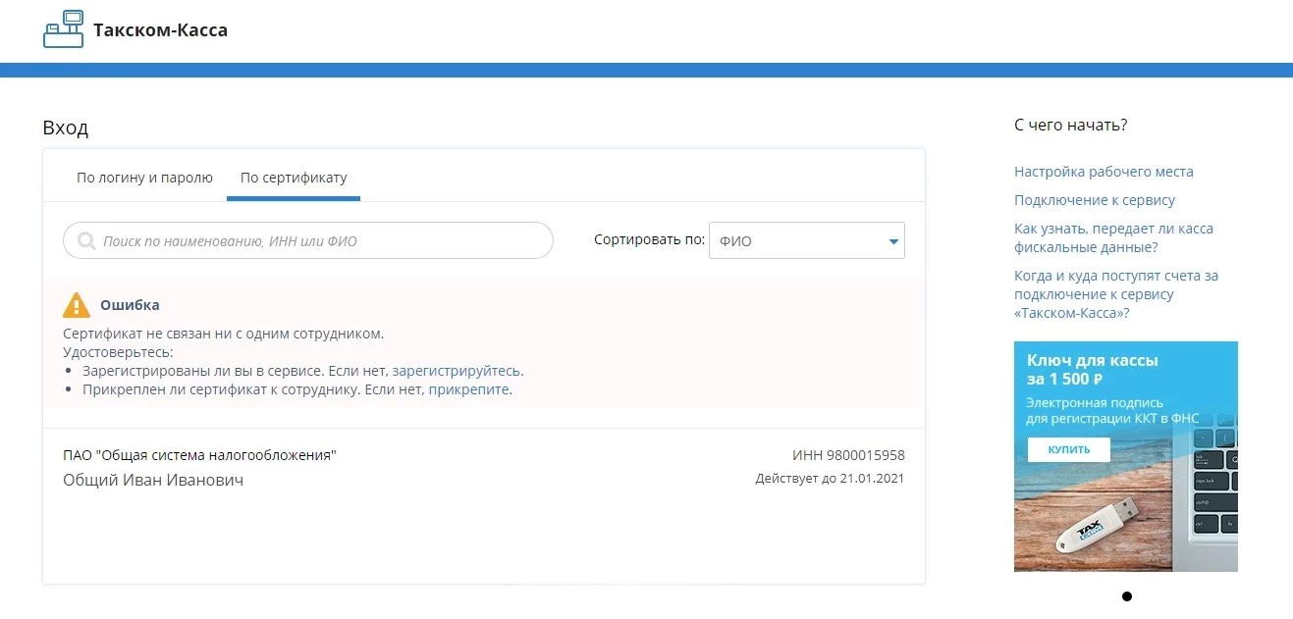Open the Сортировать по dropdown arrow
The height and width of the screenshot is (619, 1293).
893,241
